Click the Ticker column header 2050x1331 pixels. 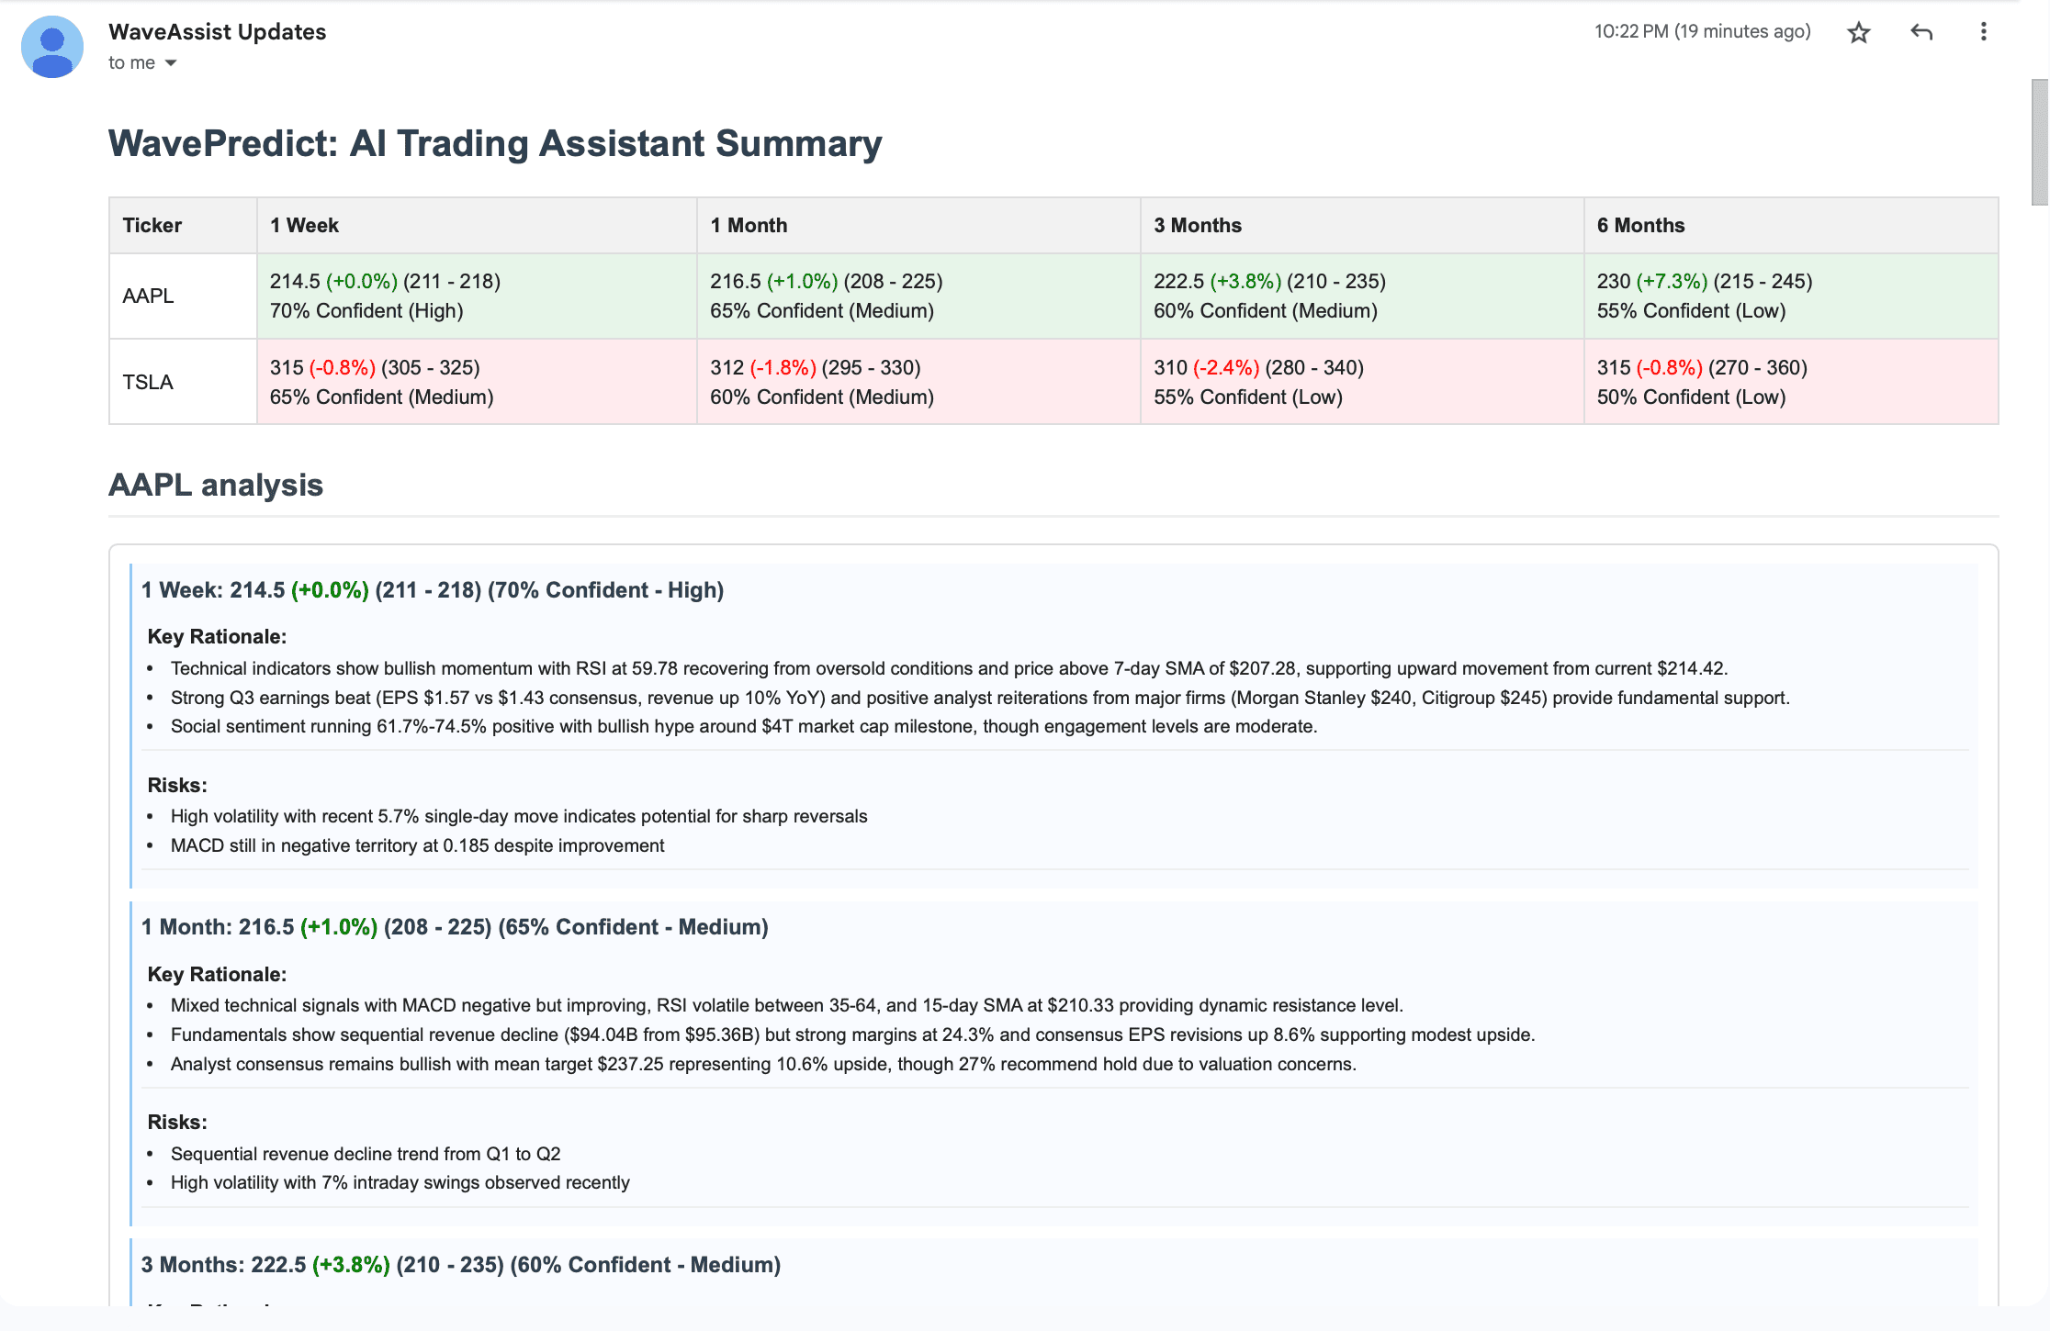(183, 226)
